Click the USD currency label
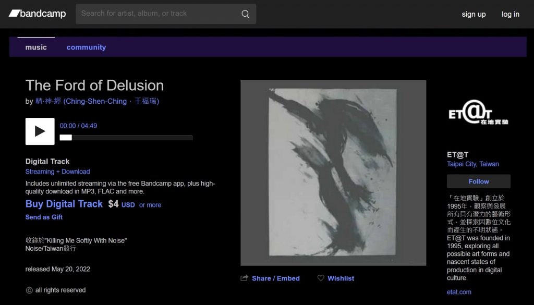Viewport: 534px width, 305px height. tap(128, 205)
